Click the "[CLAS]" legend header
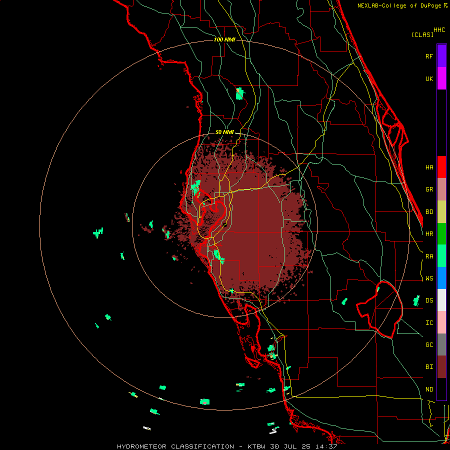This screenshot has width=450, height=450. tap(422, 34)
